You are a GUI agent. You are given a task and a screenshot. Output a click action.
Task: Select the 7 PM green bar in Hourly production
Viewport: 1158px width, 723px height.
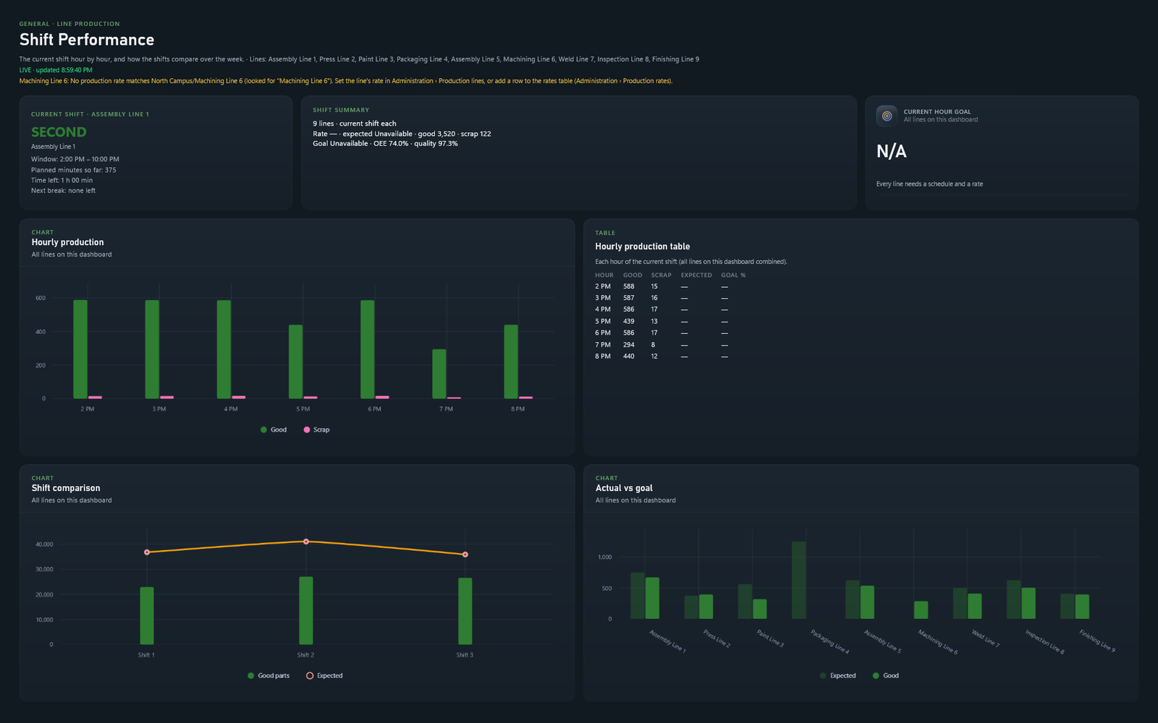coord(439,374)
